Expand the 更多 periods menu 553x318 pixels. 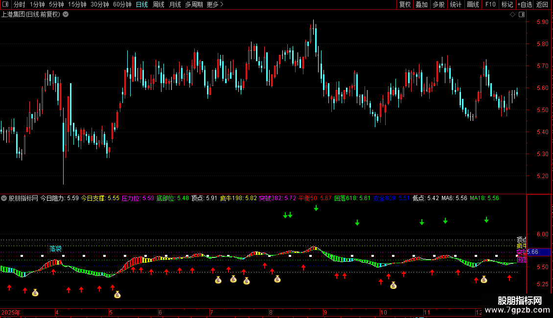(215, 4)
